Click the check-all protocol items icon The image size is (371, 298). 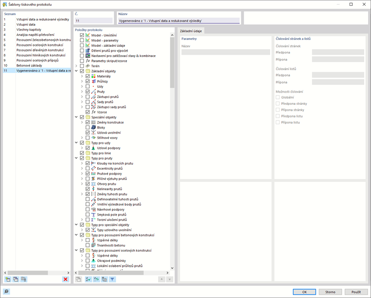click(x=88, y=279)
